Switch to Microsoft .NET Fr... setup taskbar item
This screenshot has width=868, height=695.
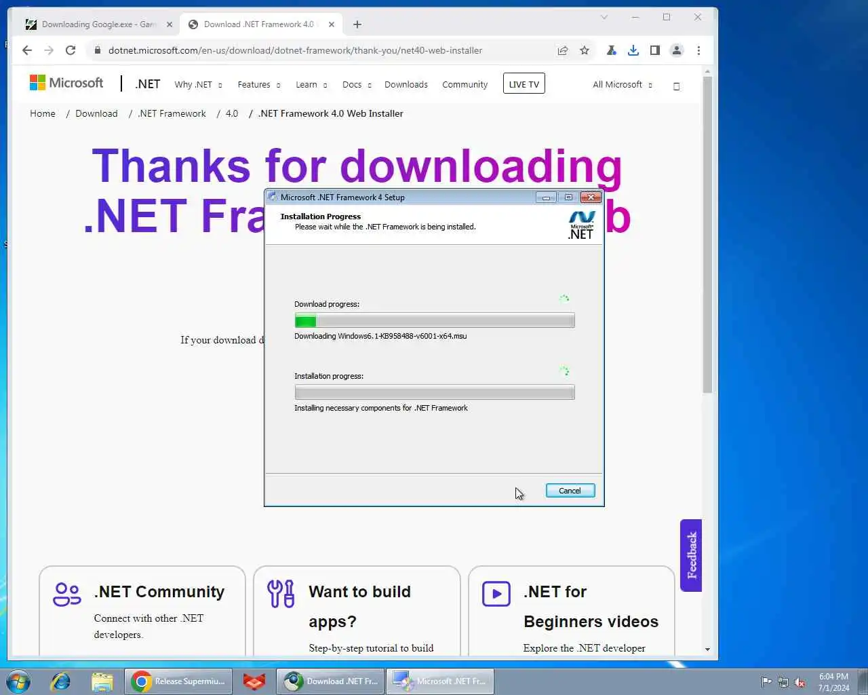pos(440,681)
